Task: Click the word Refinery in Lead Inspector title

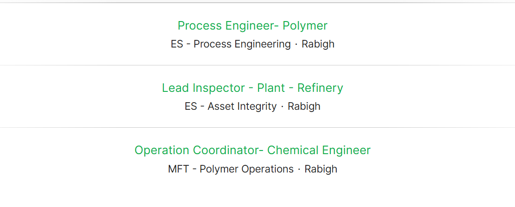Action: click(x=320, y=88)
